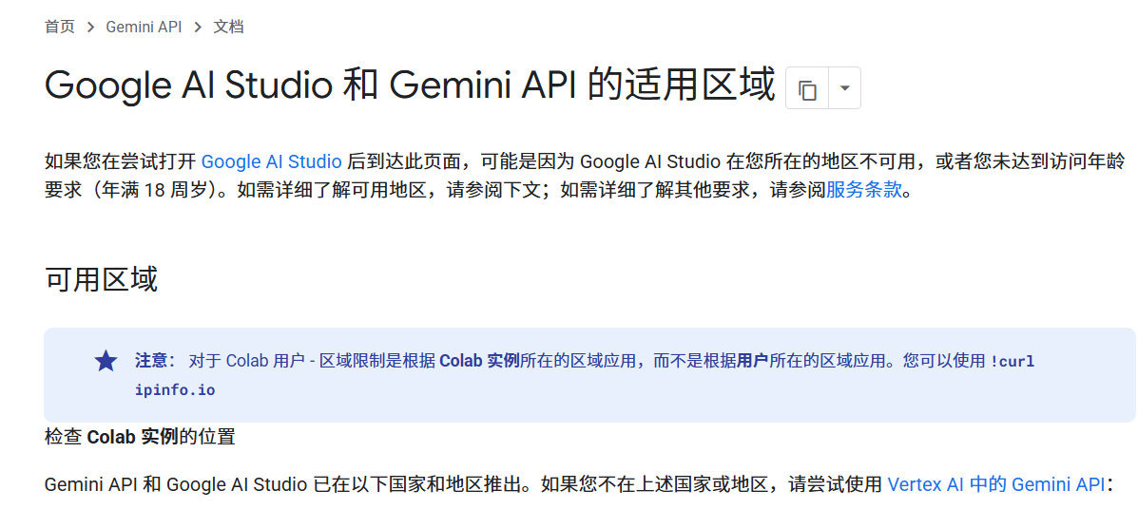The image size is (1138, 509).
Task: Open the Google AI Studio hyperlink
Action: (271, 161)
